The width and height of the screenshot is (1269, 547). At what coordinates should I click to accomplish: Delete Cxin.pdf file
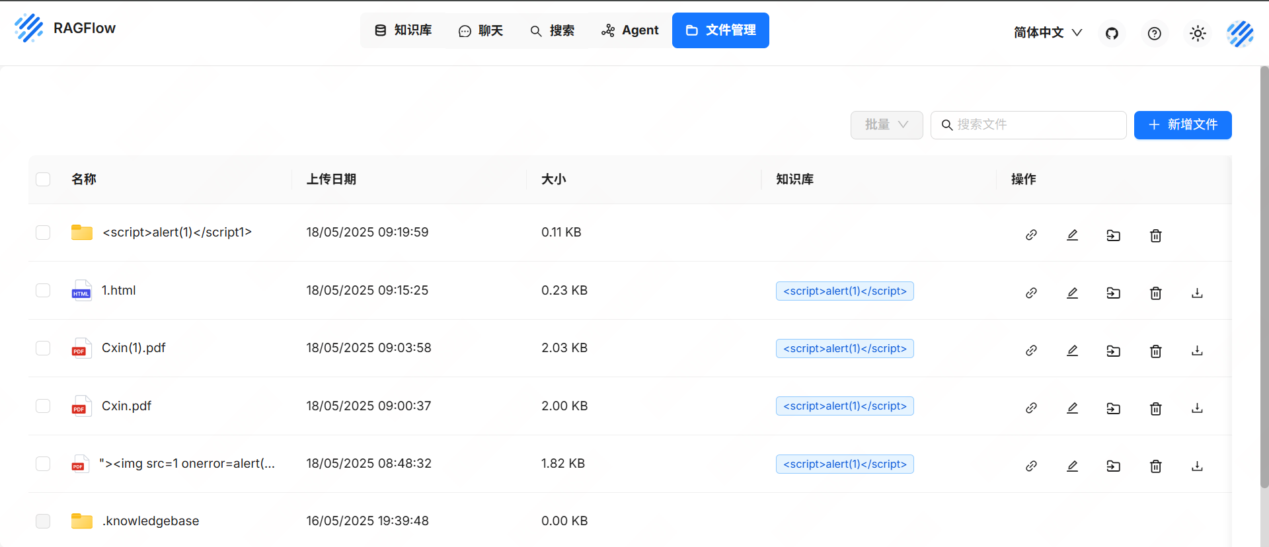tap(1155, 408)
